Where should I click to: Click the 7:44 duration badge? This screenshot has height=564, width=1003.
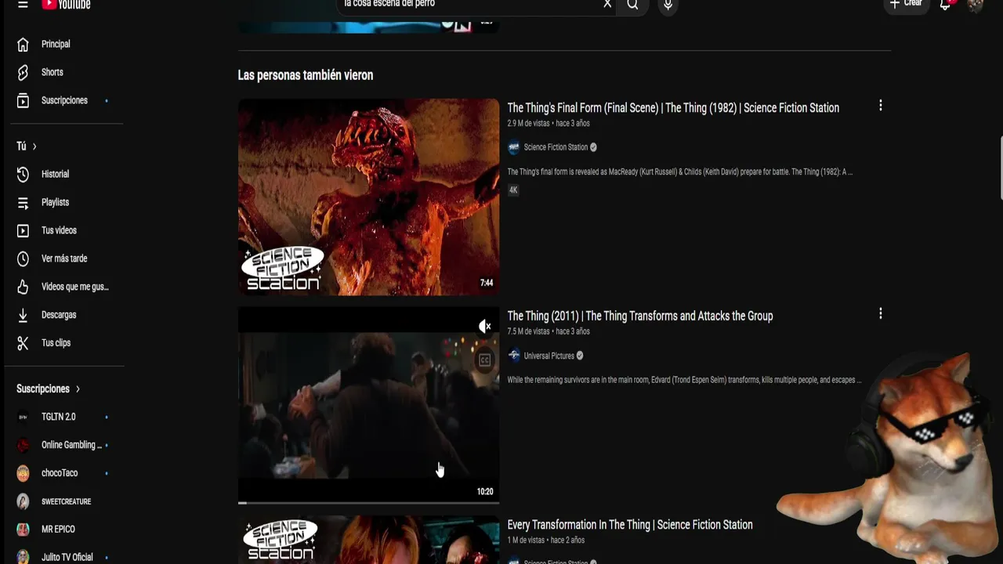pyautogui.click(x=487, y=283)
